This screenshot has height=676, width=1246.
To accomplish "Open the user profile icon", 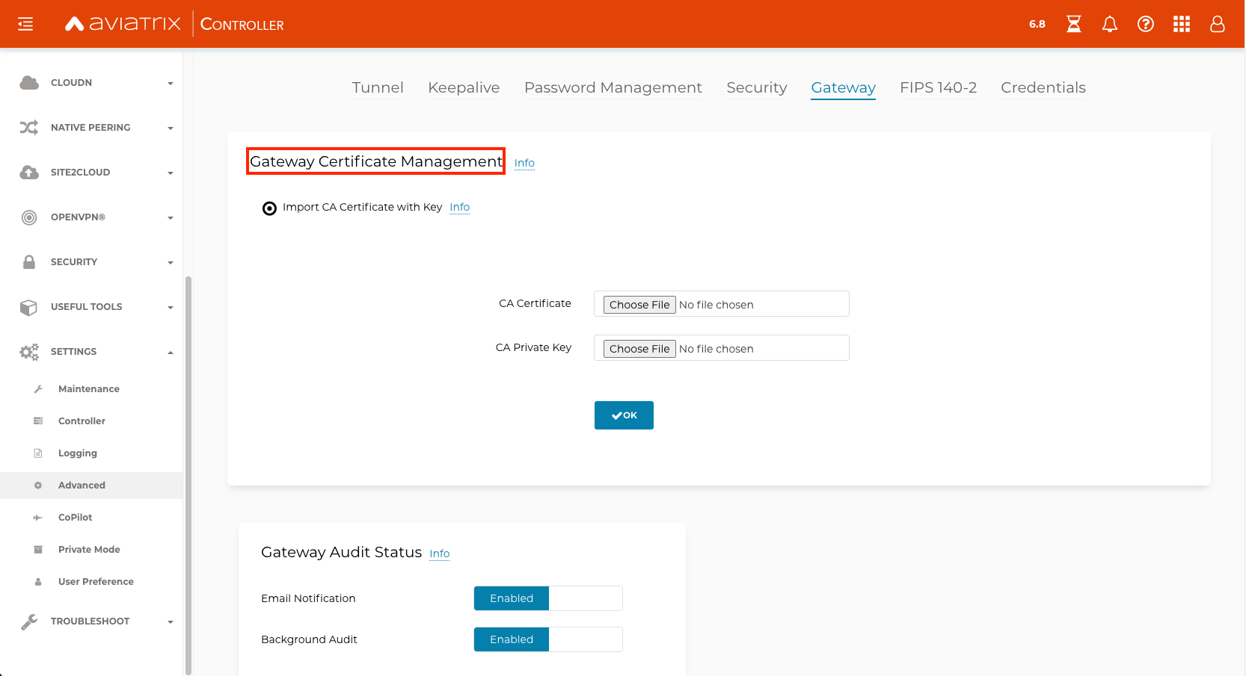I will (1217, 25).
